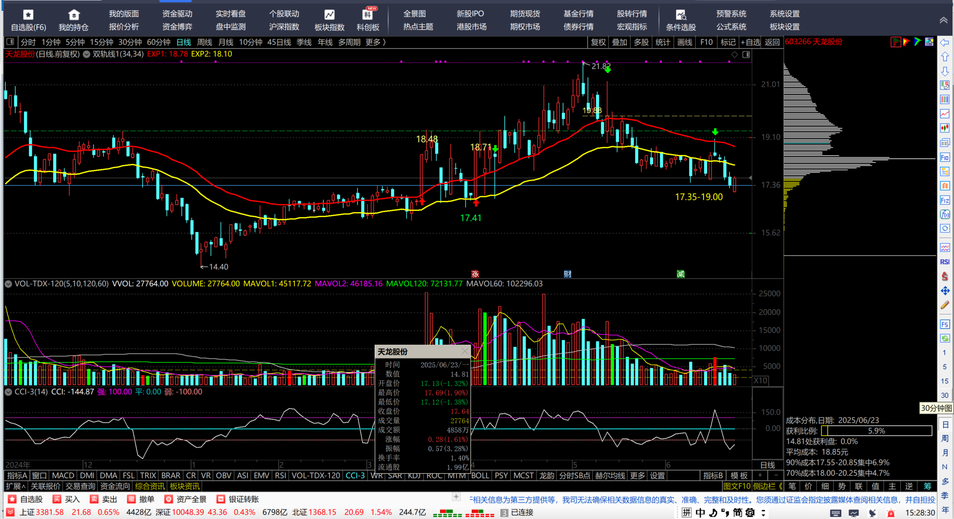
Task: Click the RSI icon in right sidebar
Action: tap(945, 262)
